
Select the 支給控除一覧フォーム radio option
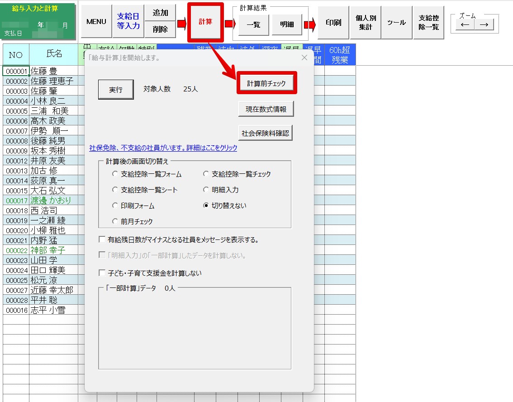[x=115, y=174]
